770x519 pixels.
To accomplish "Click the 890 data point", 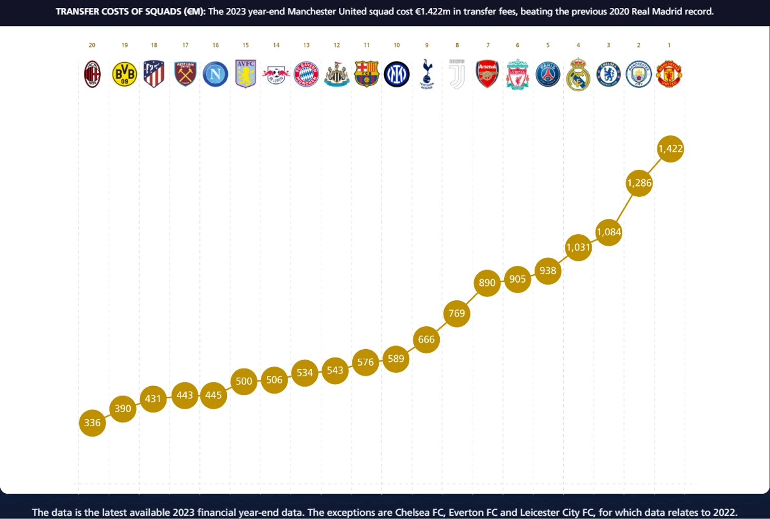I will pyautogui.click(x=487, y=283).
